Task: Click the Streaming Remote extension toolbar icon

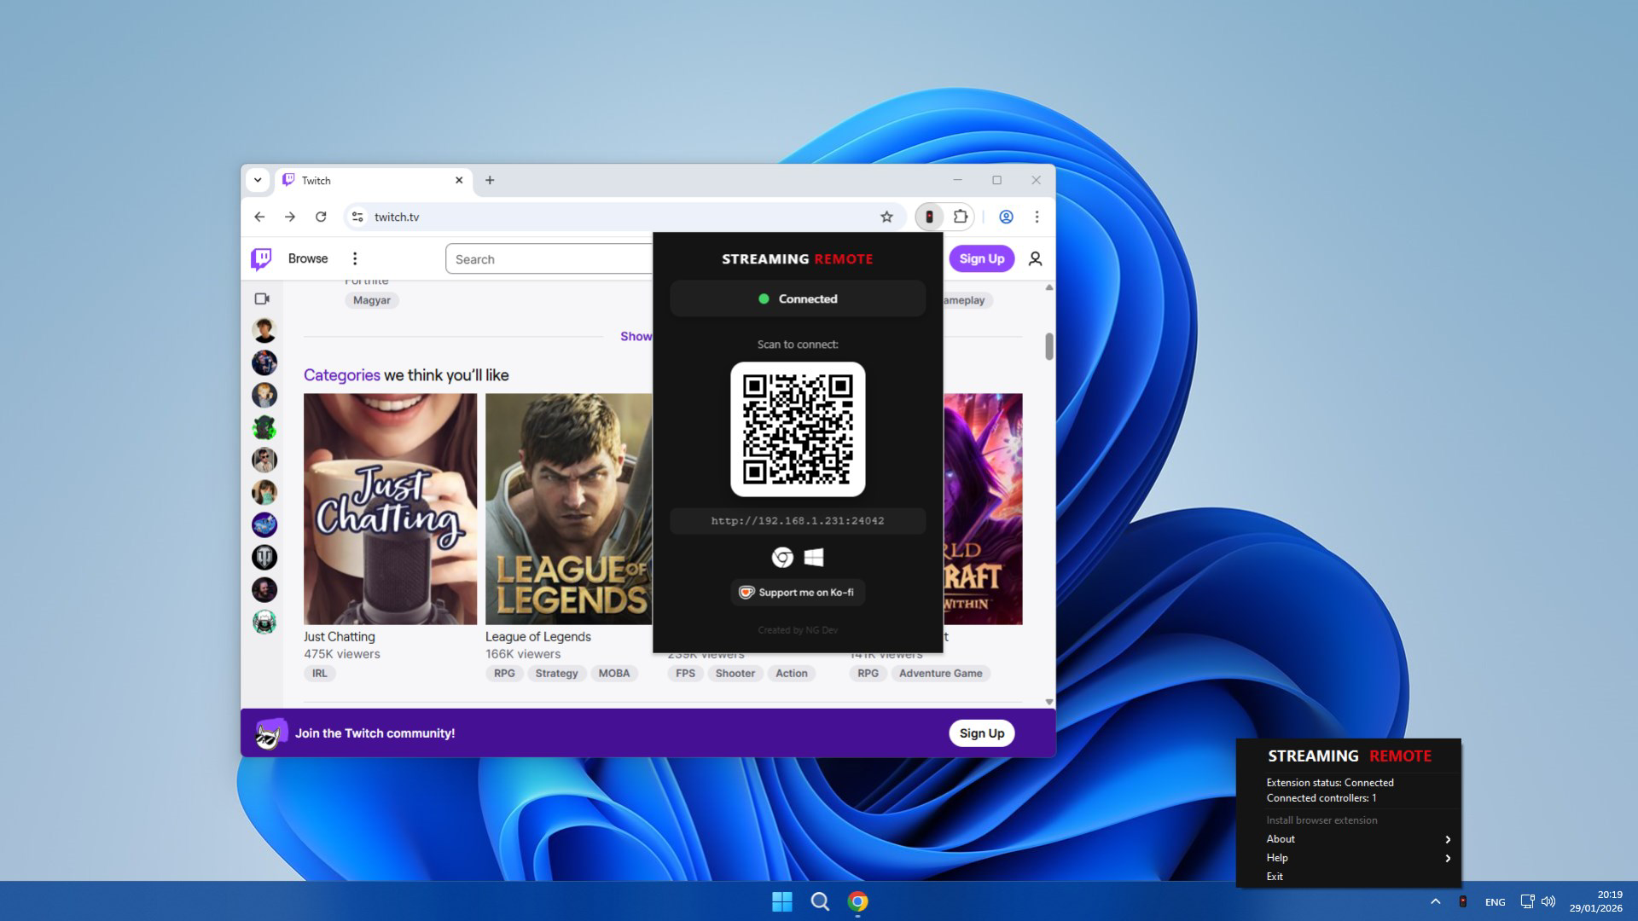Action: (929, 217)
